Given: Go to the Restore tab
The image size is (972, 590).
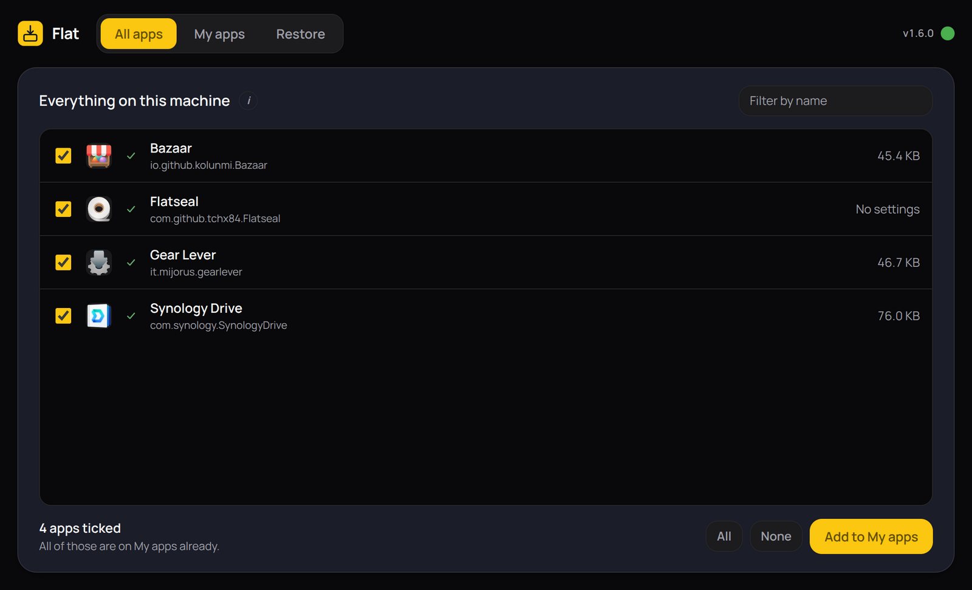Looking at the screenshot, I should 300,34.
